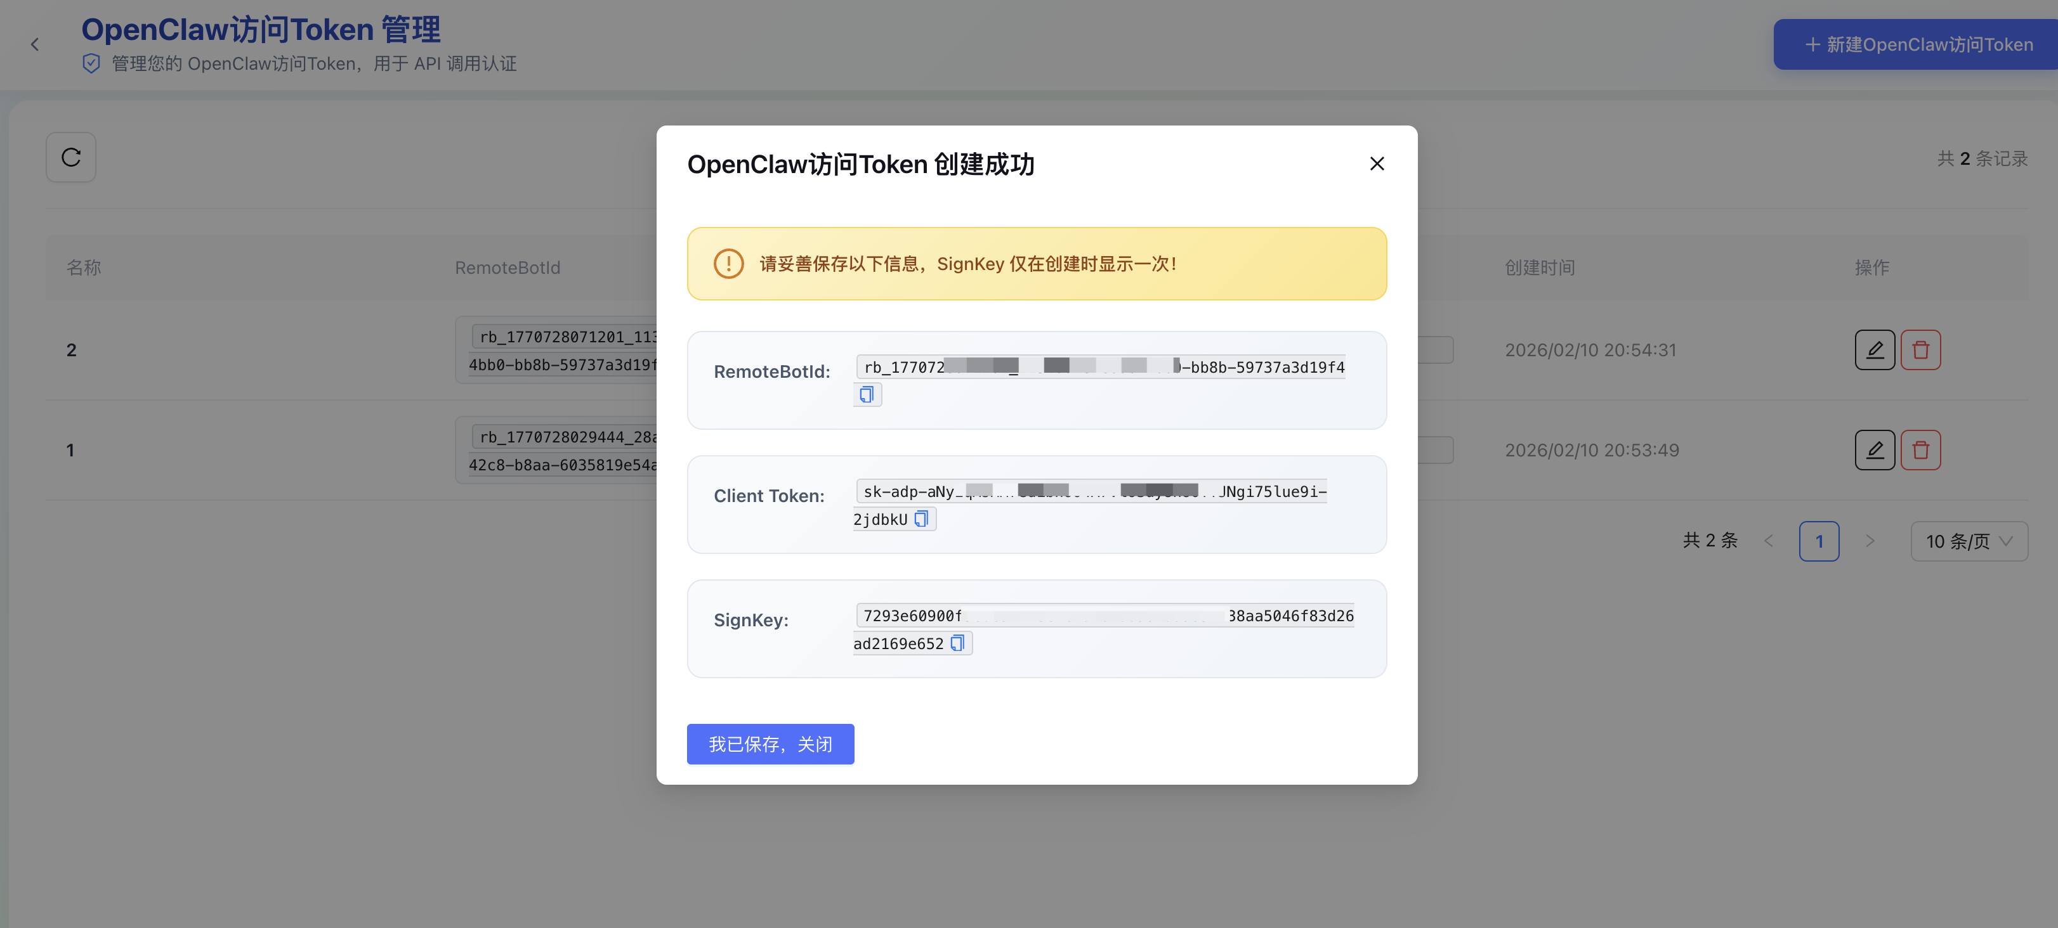Viewport: 2058px width, 928px height.
Task: Click 新建OpenClaw访问Token button
Action: 1917,44
